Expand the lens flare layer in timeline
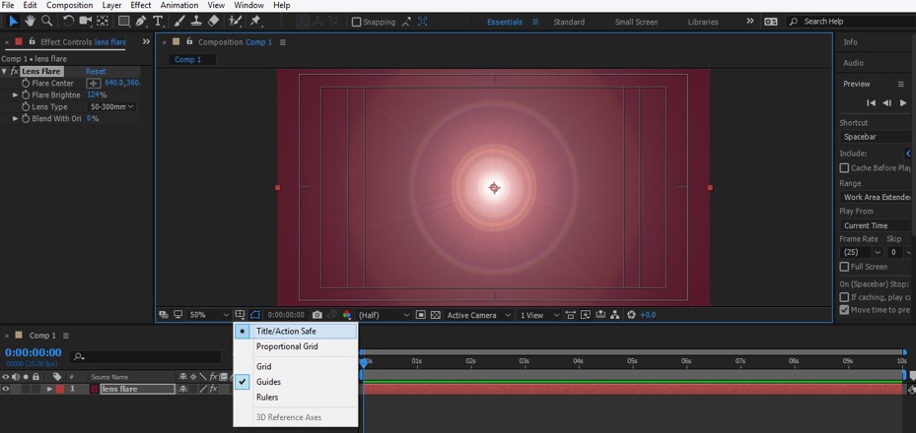 (x=49, y=389)
